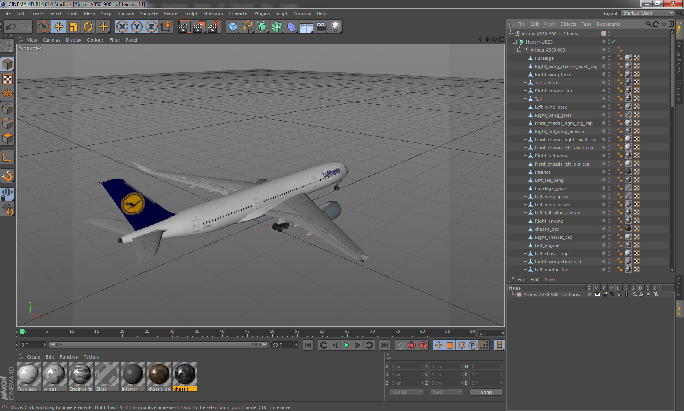Play the animation forward
Viewport: 684px width, 411px height.
pyautogui.click(x=346, y=345)
